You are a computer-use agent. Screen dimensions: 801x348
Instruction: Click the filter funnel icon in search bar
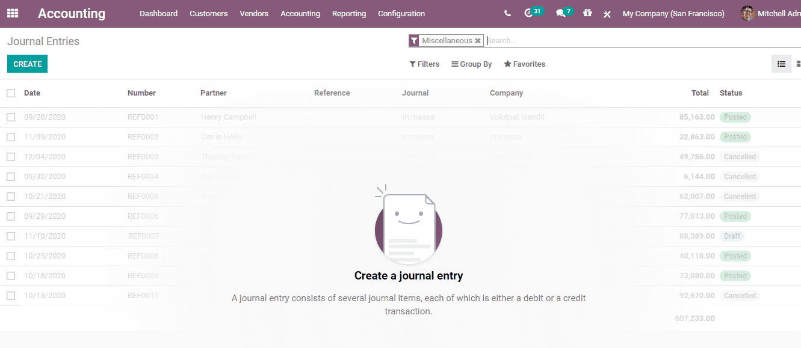[414, 40]
